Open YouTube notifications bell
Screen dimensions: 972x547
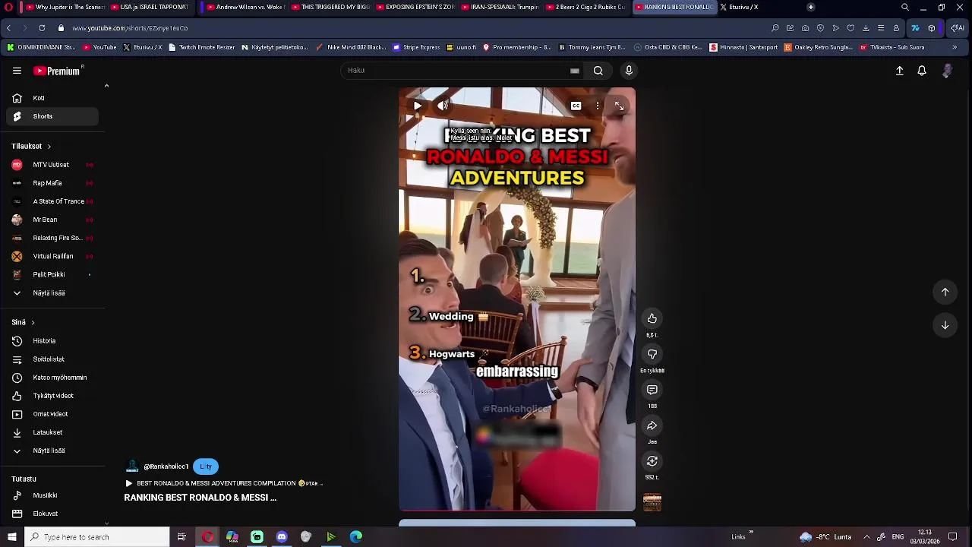[x=922, y=71]
